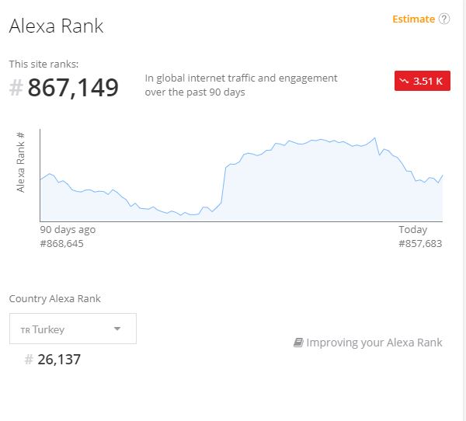The image size is (466, 421).
Task: Click the global rank number 867,149
Action: click(73, 89)
